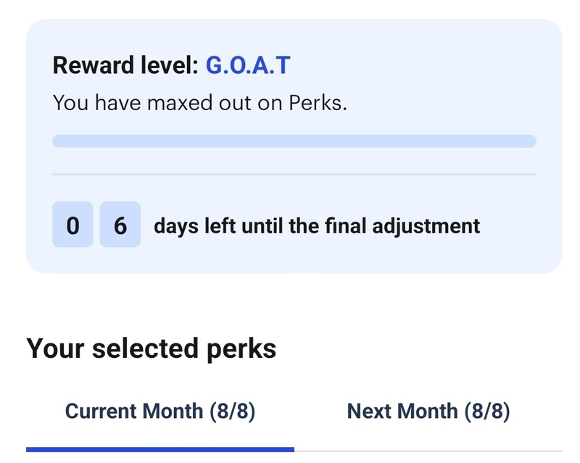Tap the "Reward level:" label
Screen dimensions: 580x463
coord(125,66)
